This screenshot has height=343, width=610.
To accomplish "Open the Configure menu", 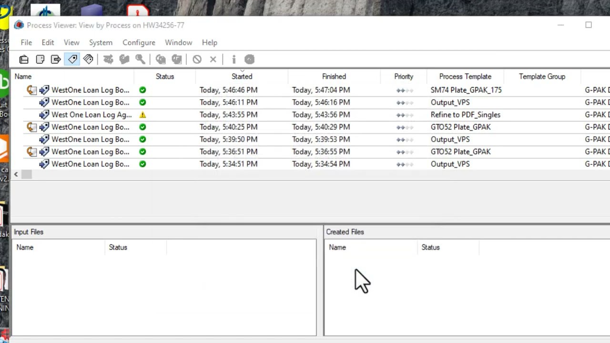I will pos(139,42).
